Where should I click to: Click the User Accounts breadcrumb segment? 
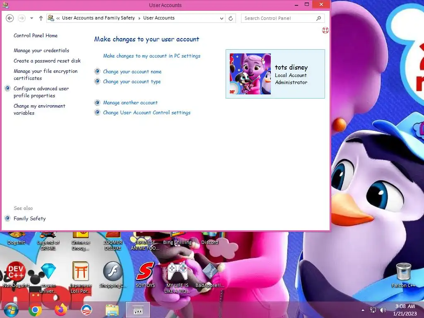(159, 18)
